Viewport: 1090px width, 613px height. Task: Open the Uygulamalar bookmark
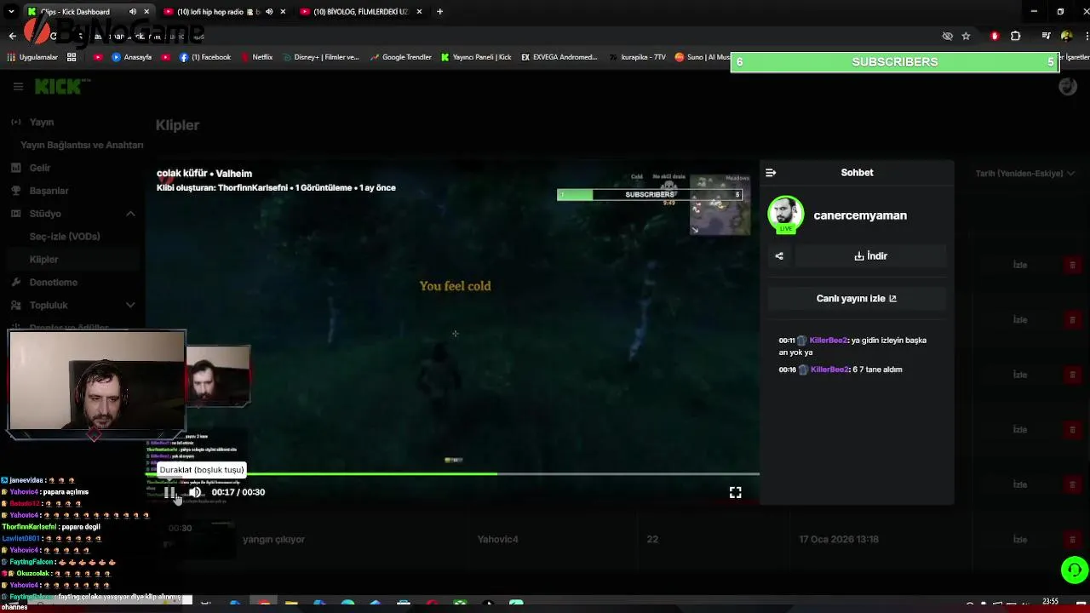pos(32,57)
